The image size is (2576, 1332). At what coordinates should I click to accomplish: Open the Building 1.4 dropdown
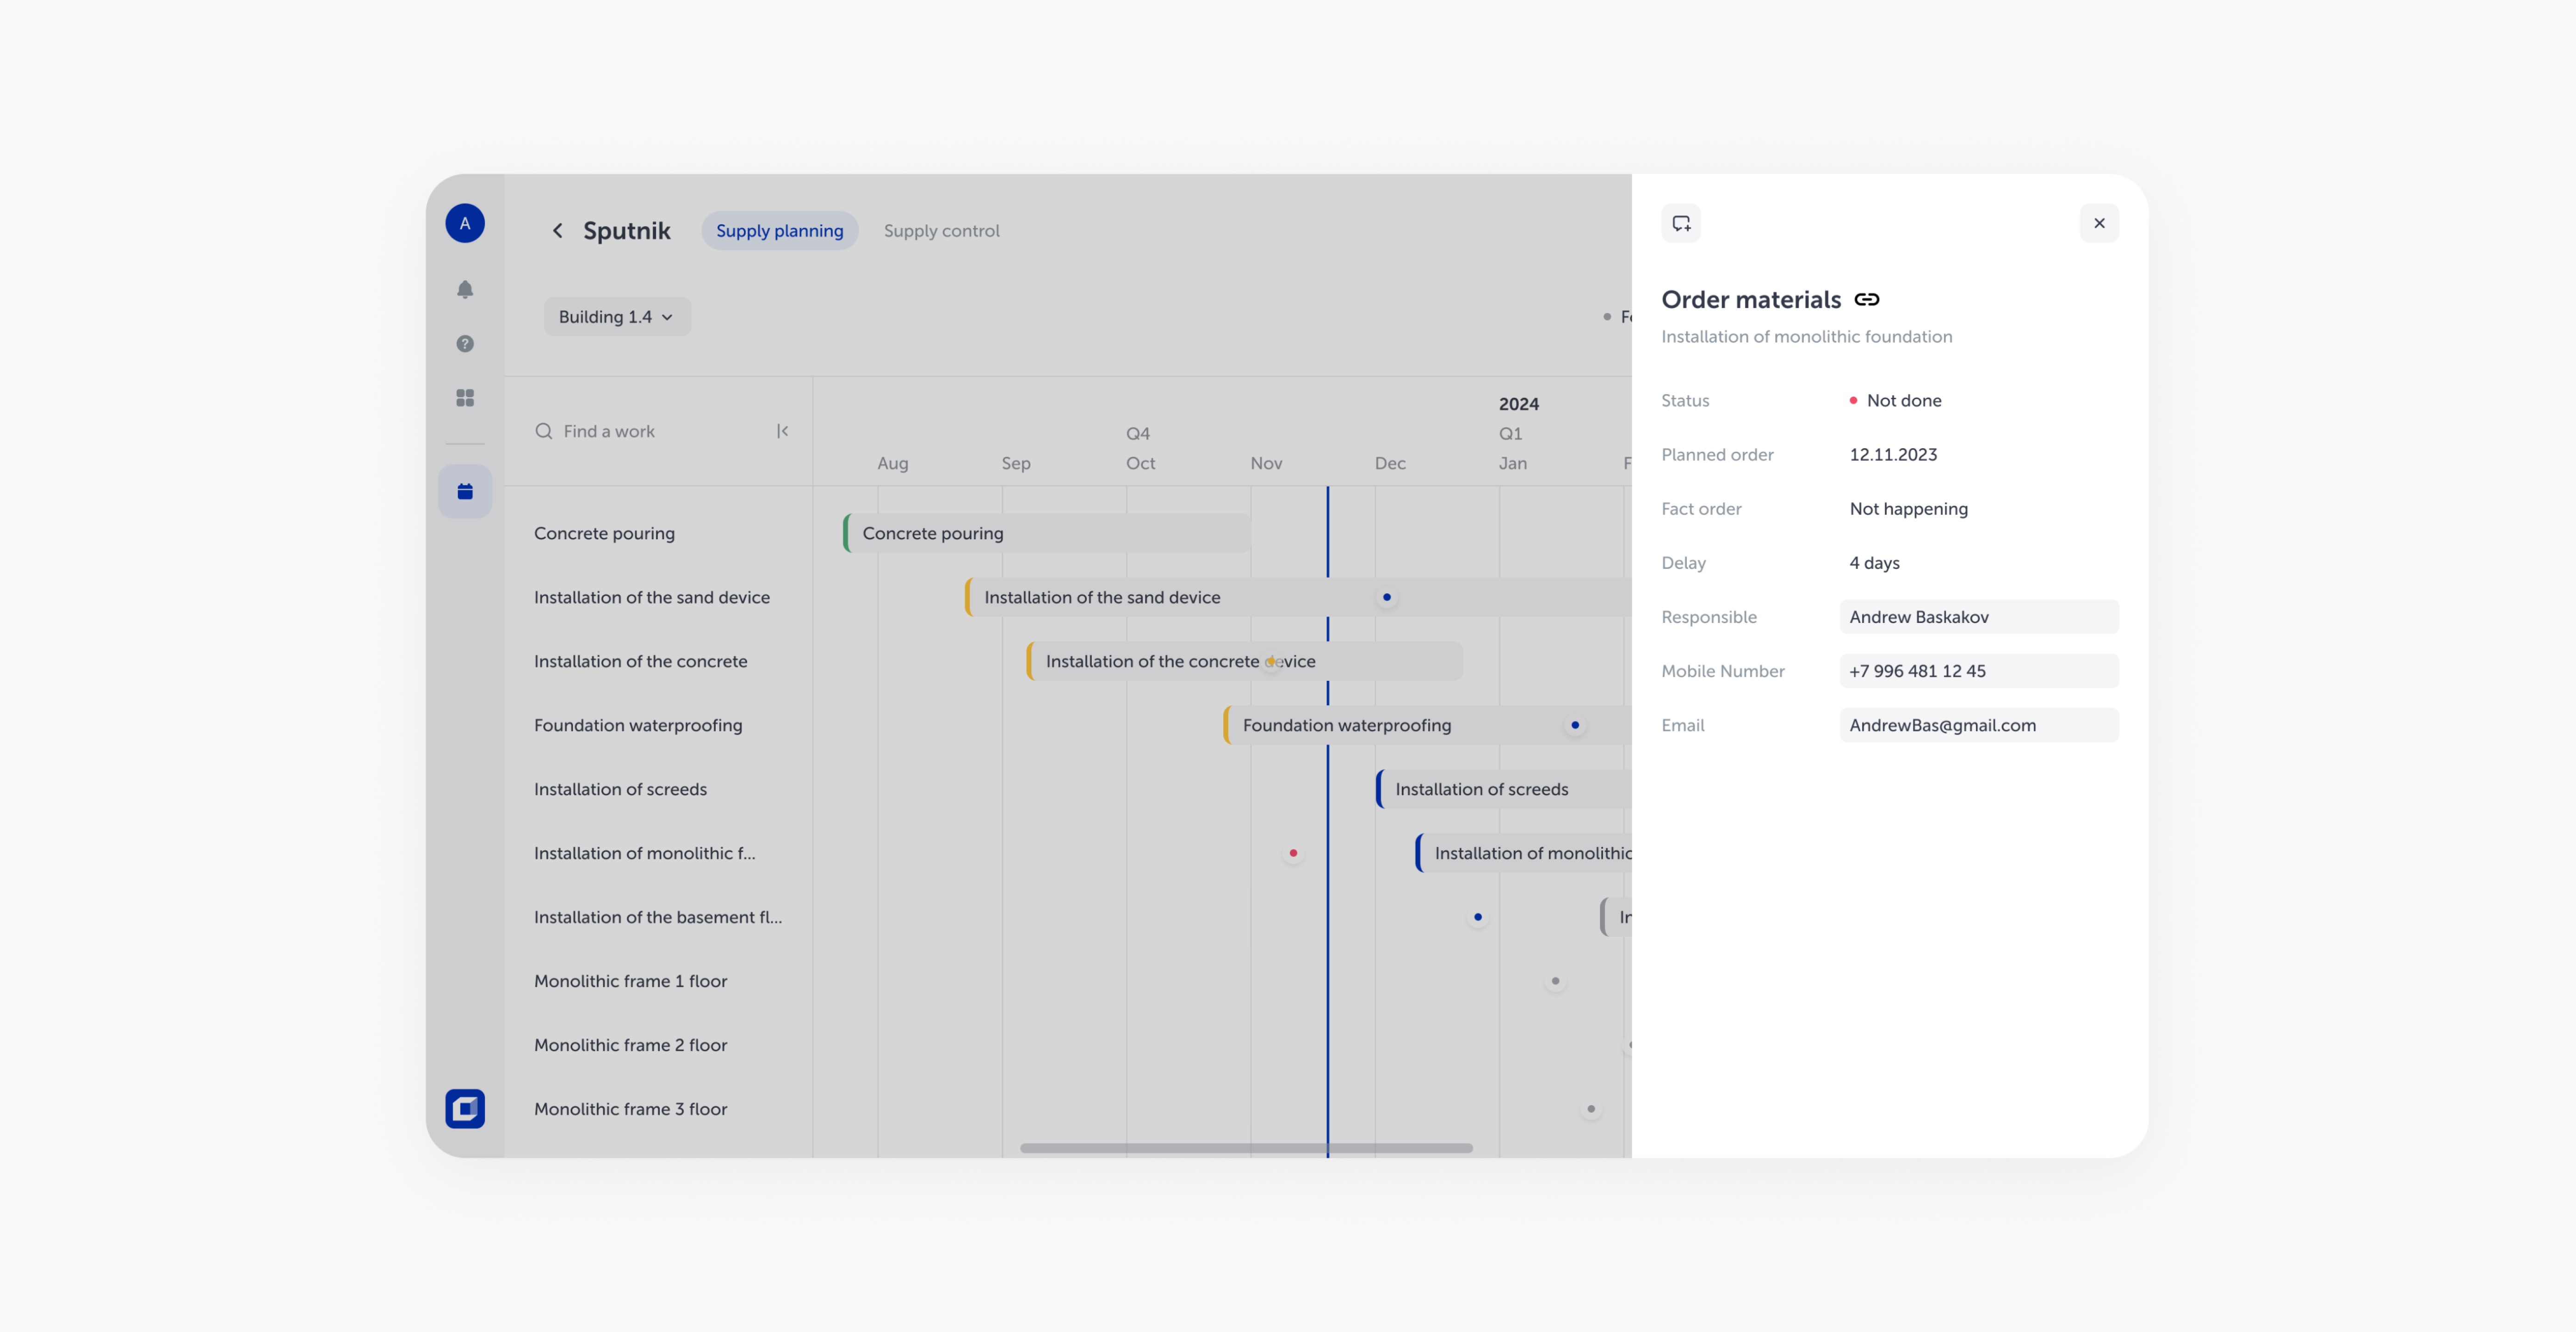(x=616, y=317)
